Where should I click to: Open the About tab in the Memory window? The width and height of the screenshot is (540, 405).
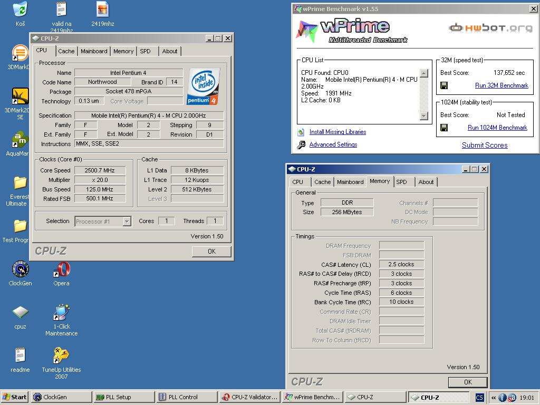426,182
